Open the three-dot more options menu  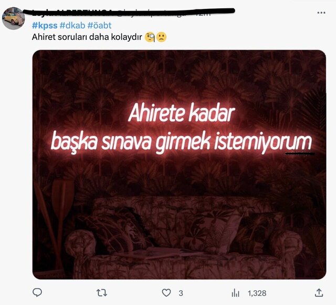coord(321,13)
